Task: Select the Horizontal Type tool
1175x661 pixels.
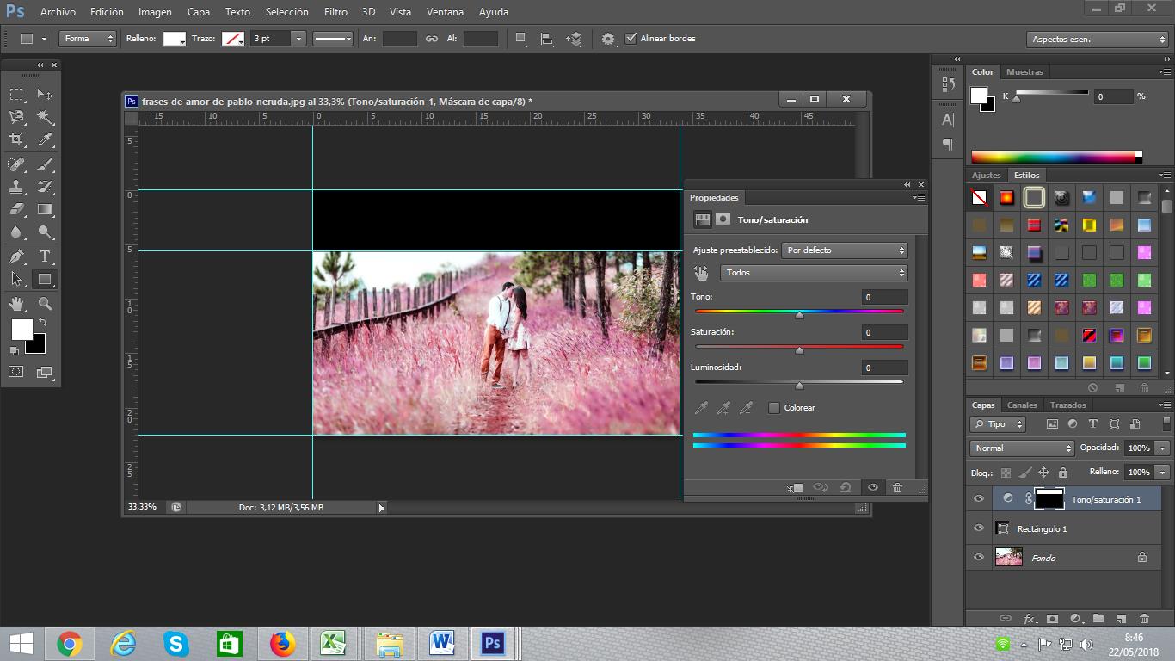Action: 45,256
